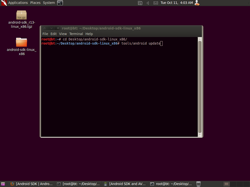
Task: Open the terminal View menu
Action: coord(63,34)
